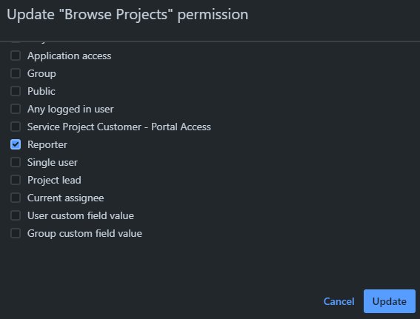Select the Single user checkbox

coord(16,162)
